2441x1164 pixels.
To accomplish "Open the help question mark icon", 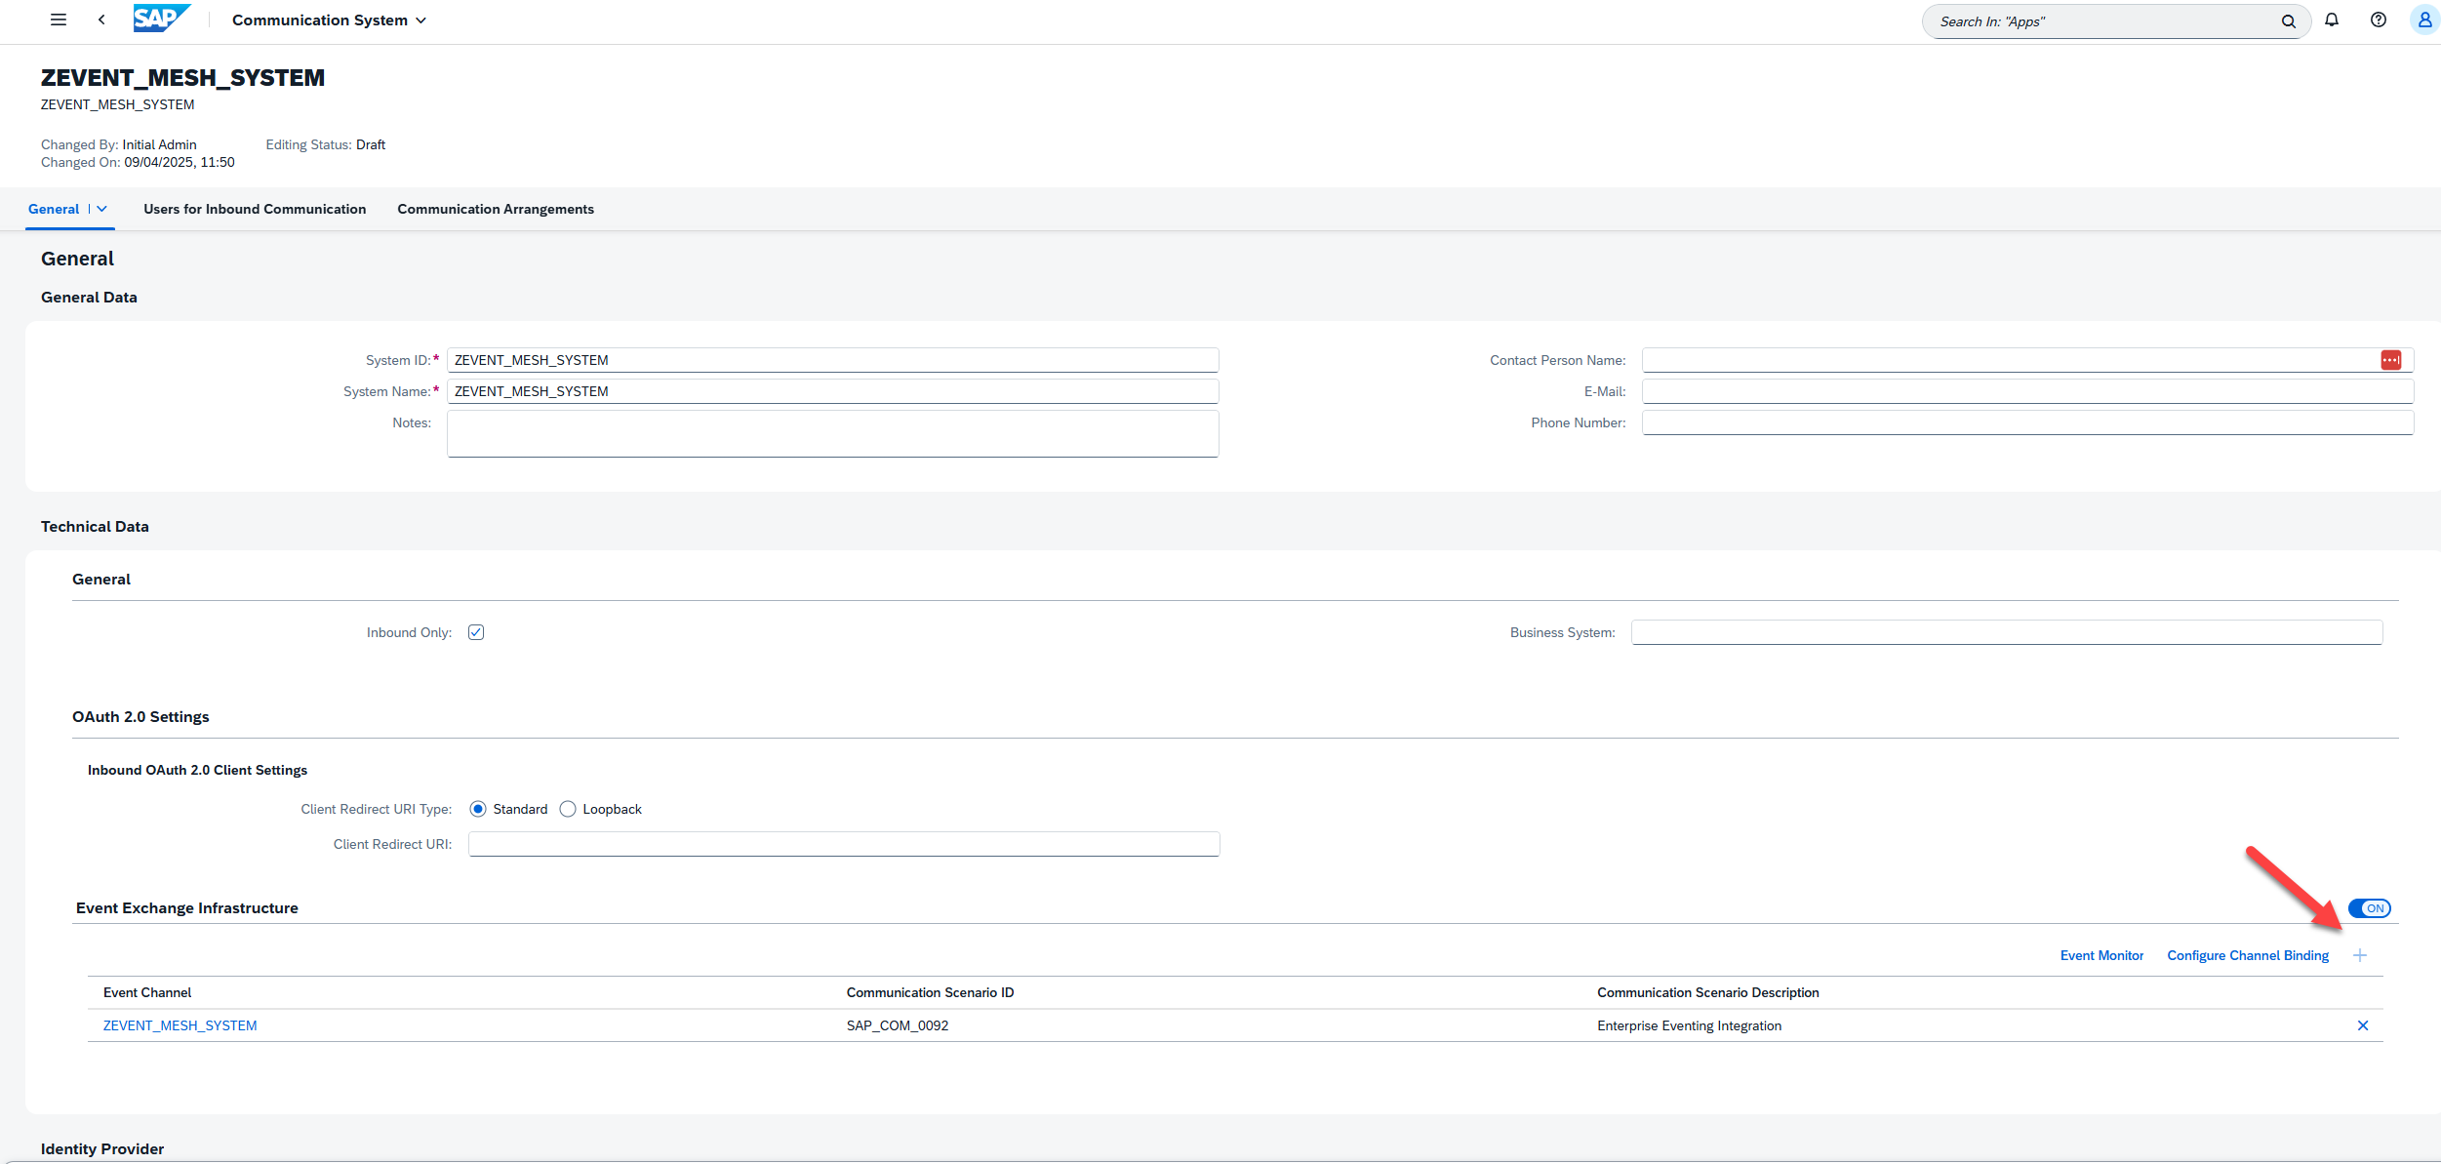I will point(2378,20).
